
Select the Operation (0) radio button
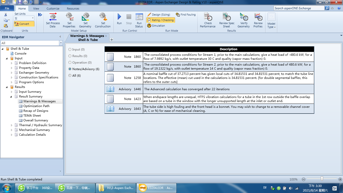(70, 63)
